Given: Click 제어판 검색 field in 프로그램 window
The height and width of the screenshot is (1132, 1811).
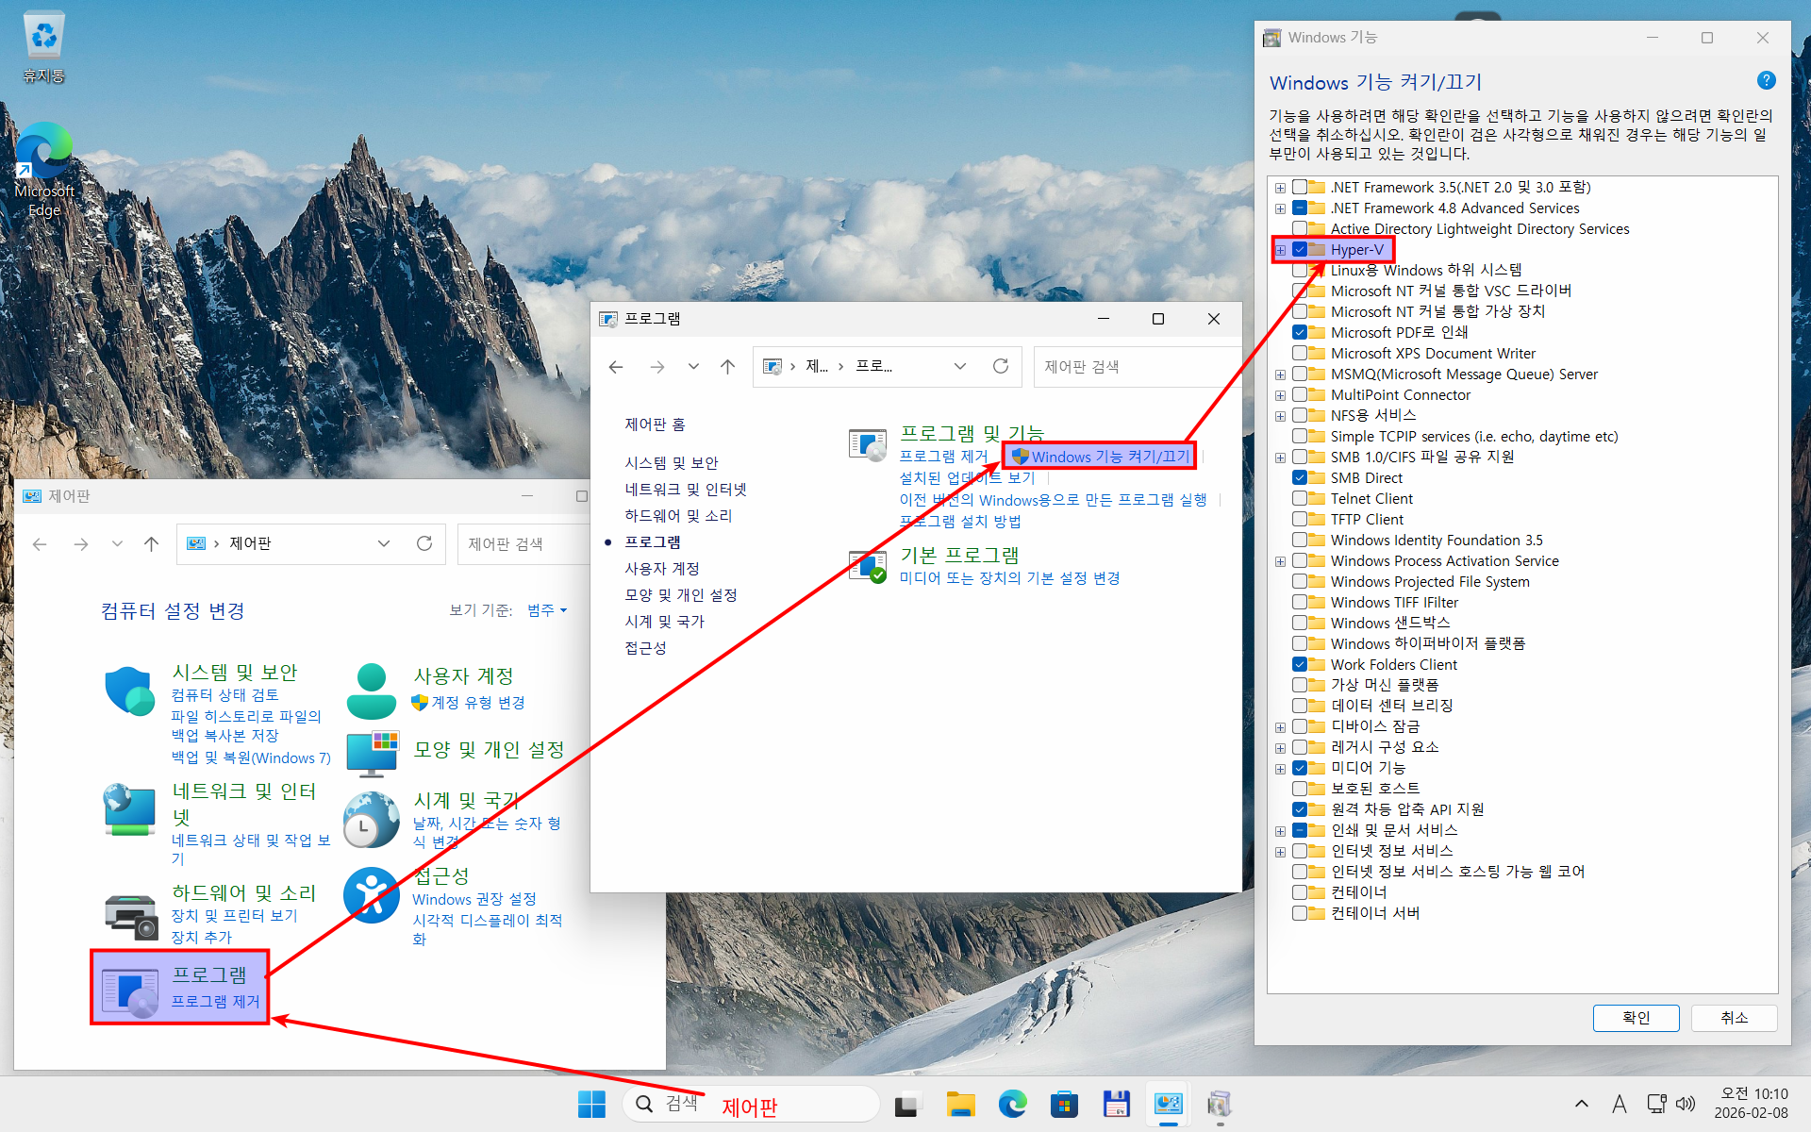Looking at the screenshot, I should (x=1138, y=366).
